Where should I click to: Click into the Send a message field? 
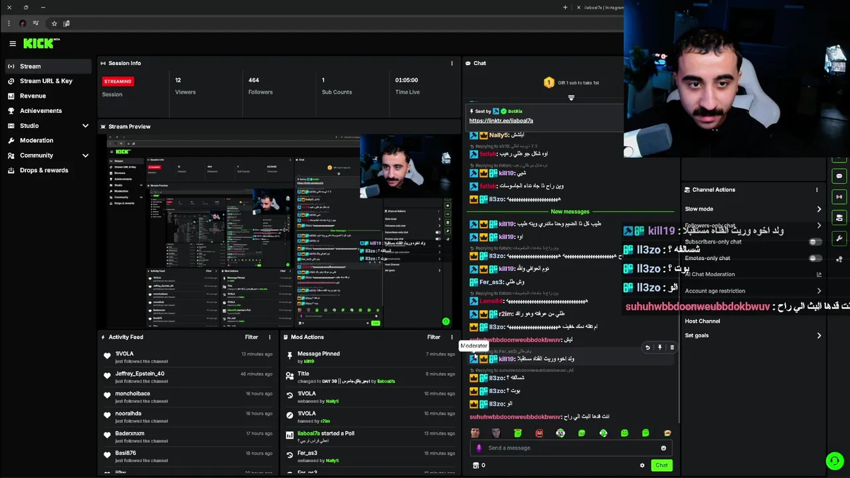571,448
